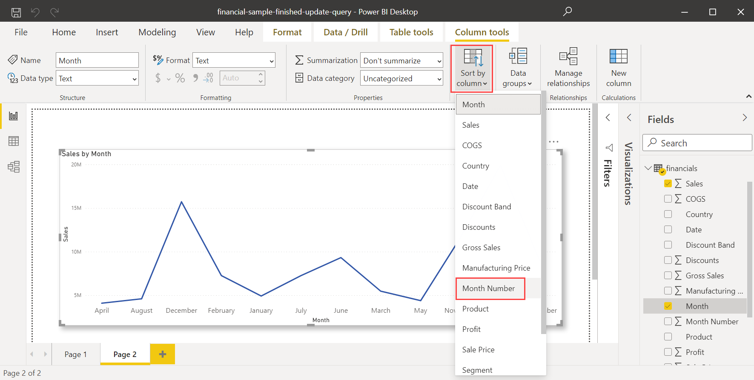Add a new page with plus button
This screenshot has width=754, height=380.
point(163,354)
